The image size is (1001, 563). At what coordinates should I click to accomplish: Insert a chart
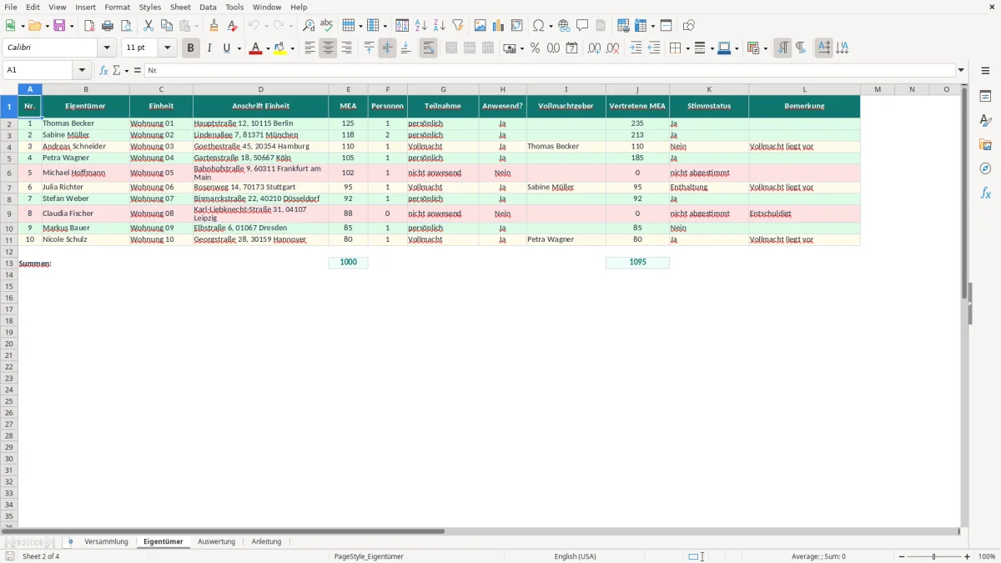point(499,26)
